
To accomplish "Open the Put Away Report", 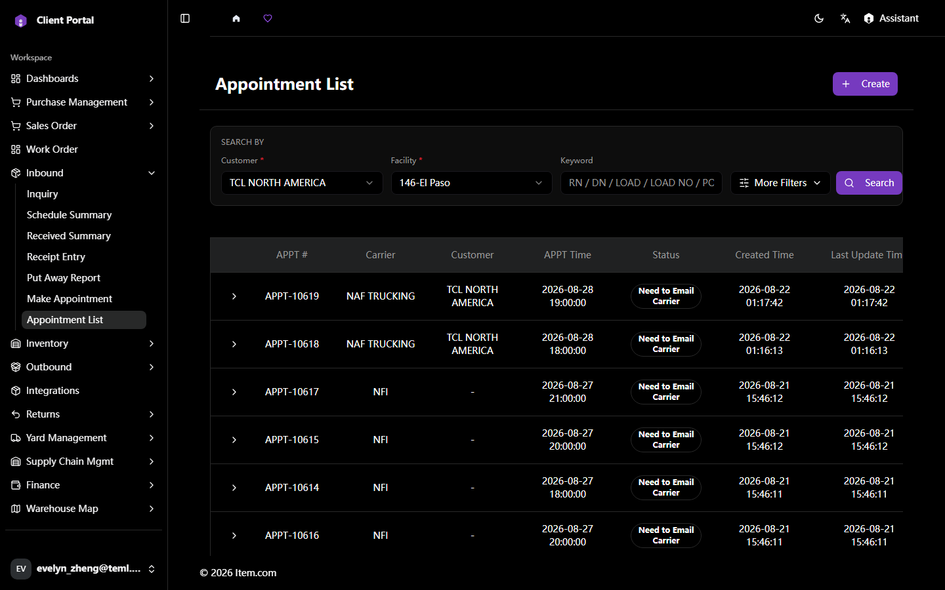I will 84,278.
